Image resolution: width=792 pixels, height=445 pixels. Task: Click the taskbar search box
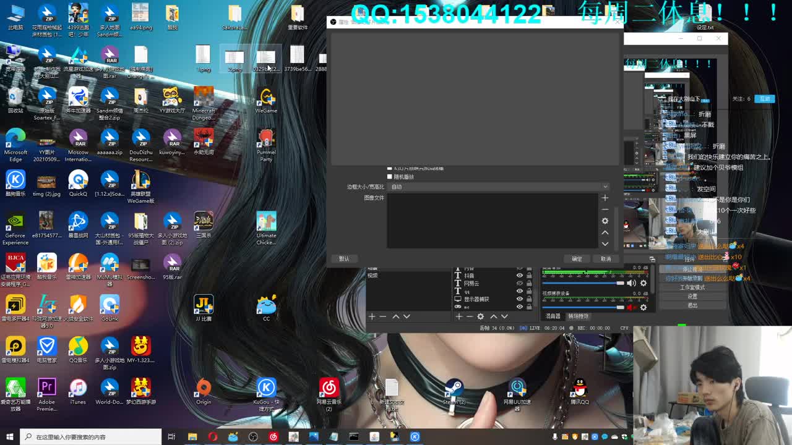click(x=91, y=437)
